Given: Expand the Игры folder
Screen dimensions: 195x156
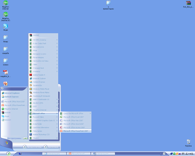Looking at the screenshot, I should [x=43, y=51].
